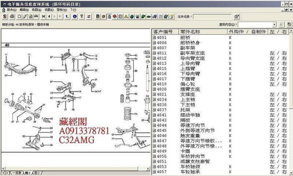
Task: Click inside the 任务记录 text field
Action: click(211, 17)
